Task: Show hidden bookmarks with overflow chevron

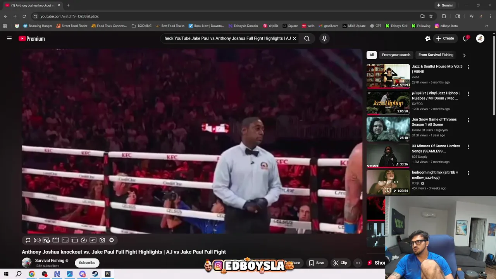Action: (x=487, y=26)
